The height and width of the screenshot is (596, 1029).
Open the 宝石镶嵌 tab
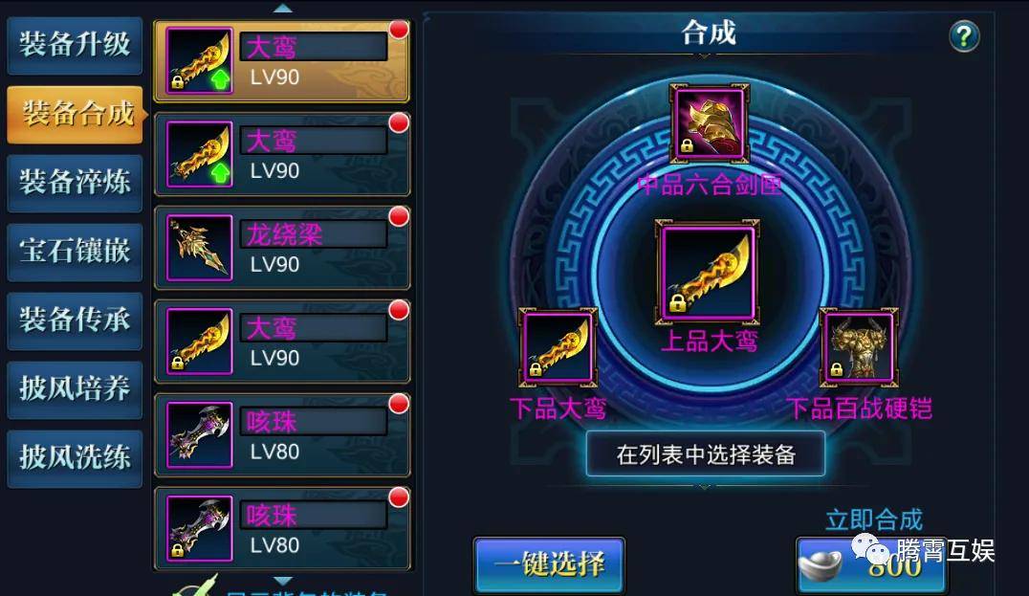(x=75, y=252)
